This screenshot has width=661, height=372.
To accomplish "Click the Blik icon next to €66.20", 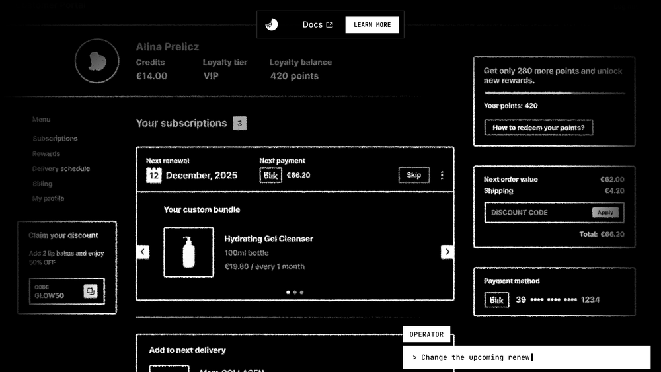I will (270, 175).
